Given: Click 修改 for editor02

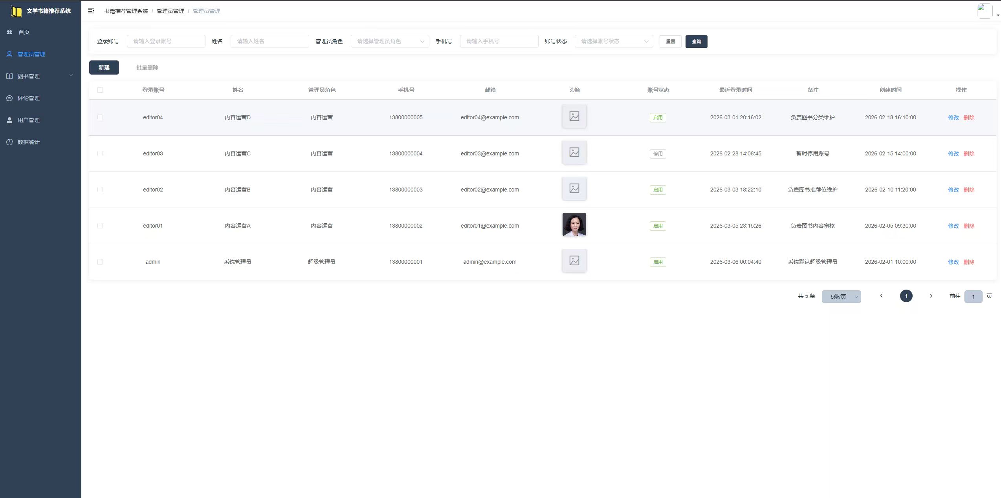Looking at the screenshot, I should (953, 190).
